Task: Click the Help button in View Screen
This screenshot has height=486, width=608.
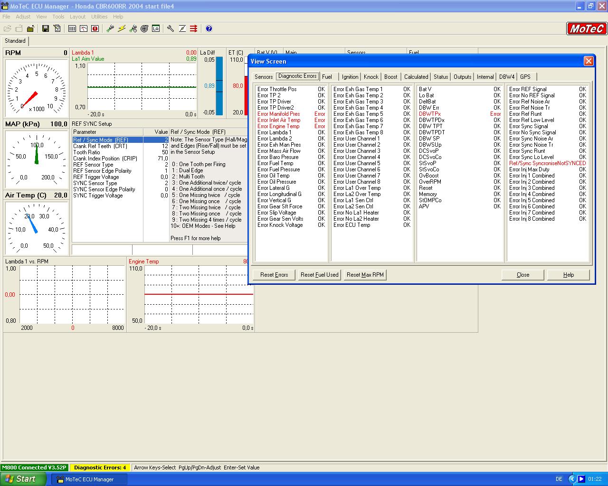Action: [x=569, y=275]
